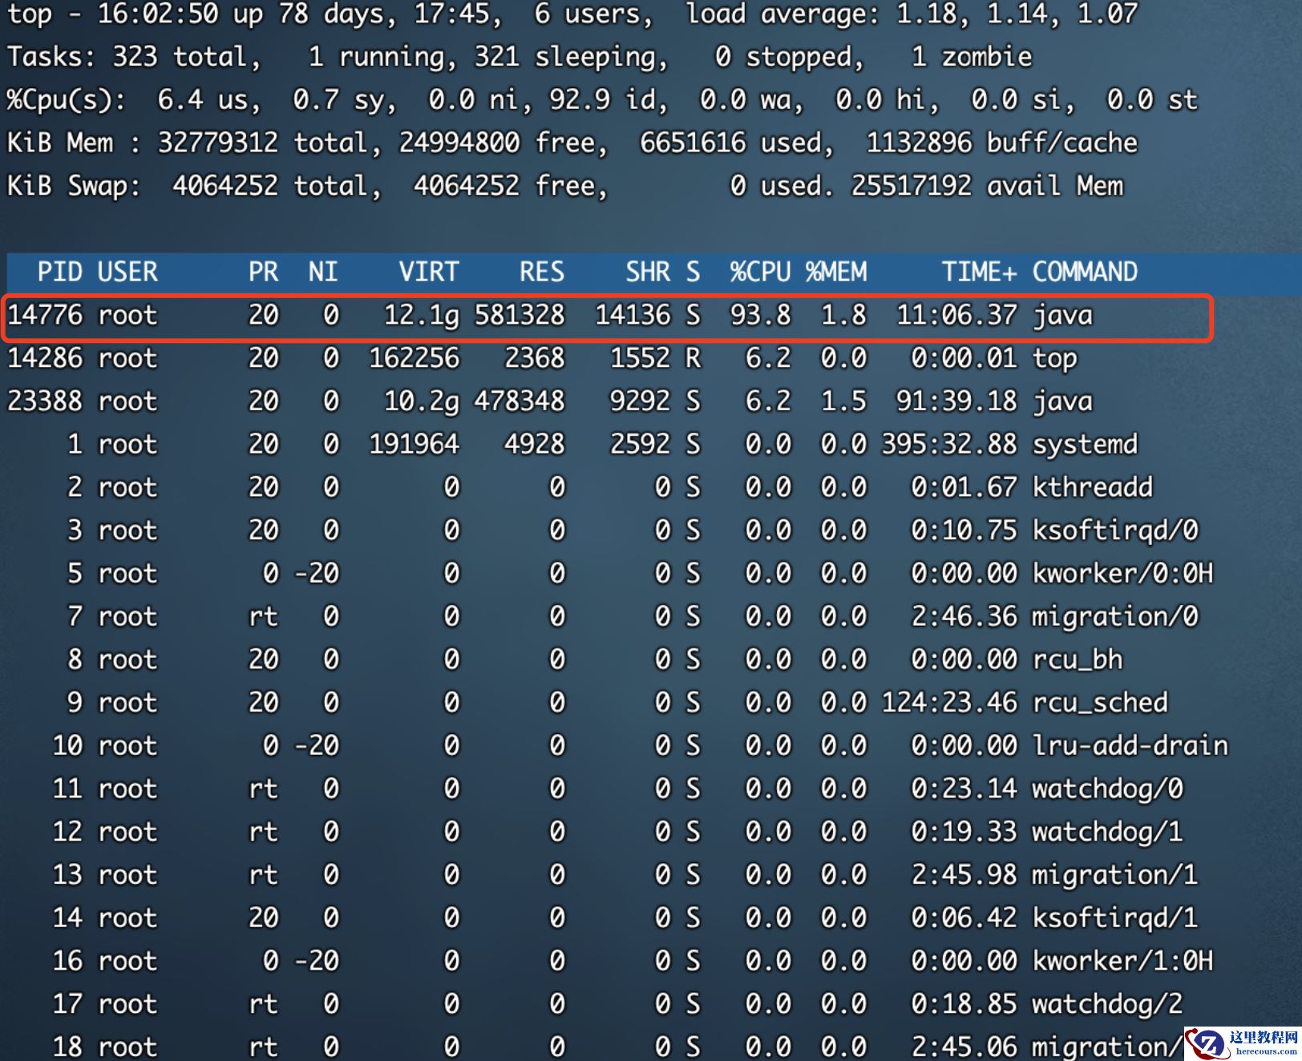
Task: Click memory free value 24994800
Action: tap(460, 143)
